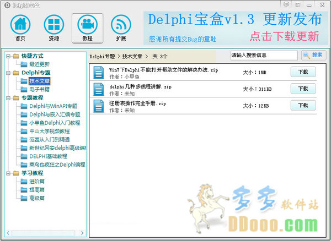Click the folder icon beside 高级篇
Screen dimensions: 331x241
pyautogui.click(x=24, y=198)
